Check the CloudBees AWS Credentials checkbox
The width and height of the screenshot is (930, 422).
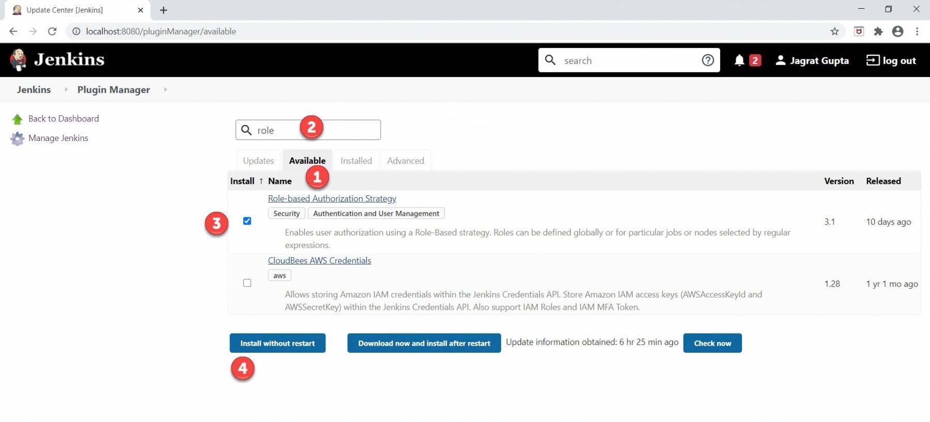(x=247, y=283)
